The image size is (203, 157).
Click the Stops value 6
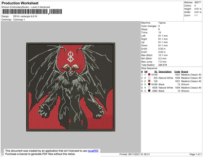pos(159,29)
